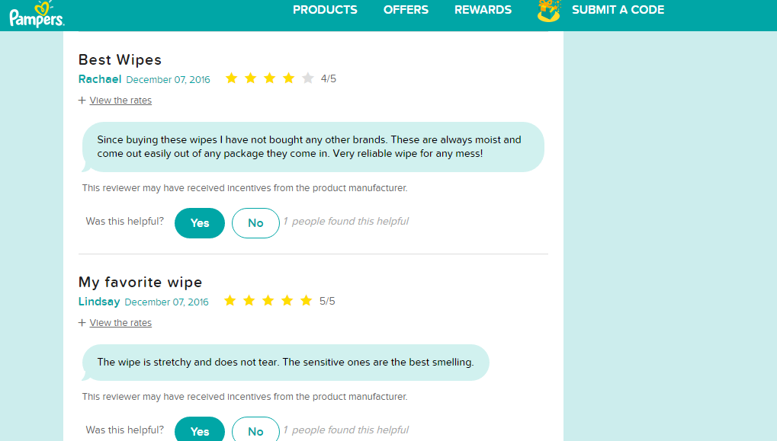Image resolution: width=777 pixels, height=441 pixels.
Task: Click the Pampers logo
Action: [x=37, y=14]
